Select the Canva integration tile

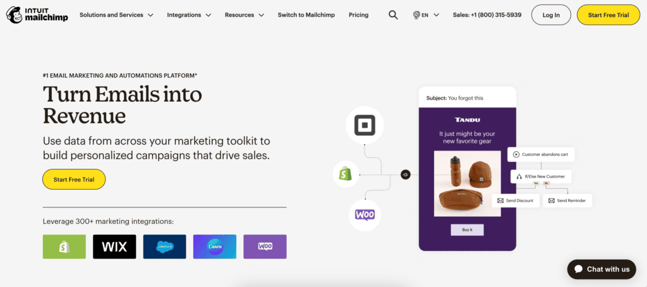click(x=215, y=247)
